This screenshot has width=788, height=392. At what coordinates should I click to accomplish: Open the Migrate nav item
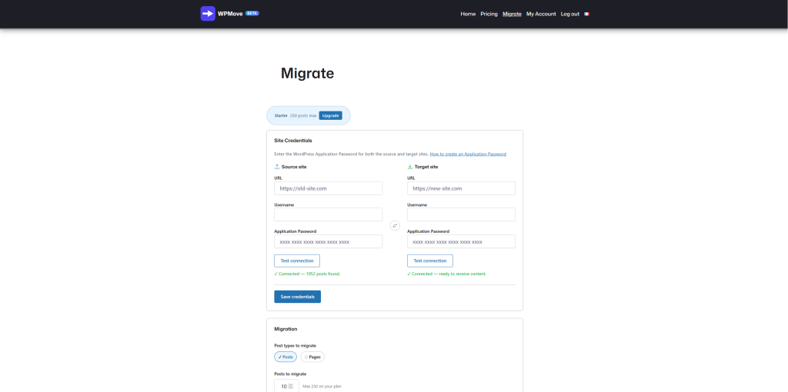point(512,14)
